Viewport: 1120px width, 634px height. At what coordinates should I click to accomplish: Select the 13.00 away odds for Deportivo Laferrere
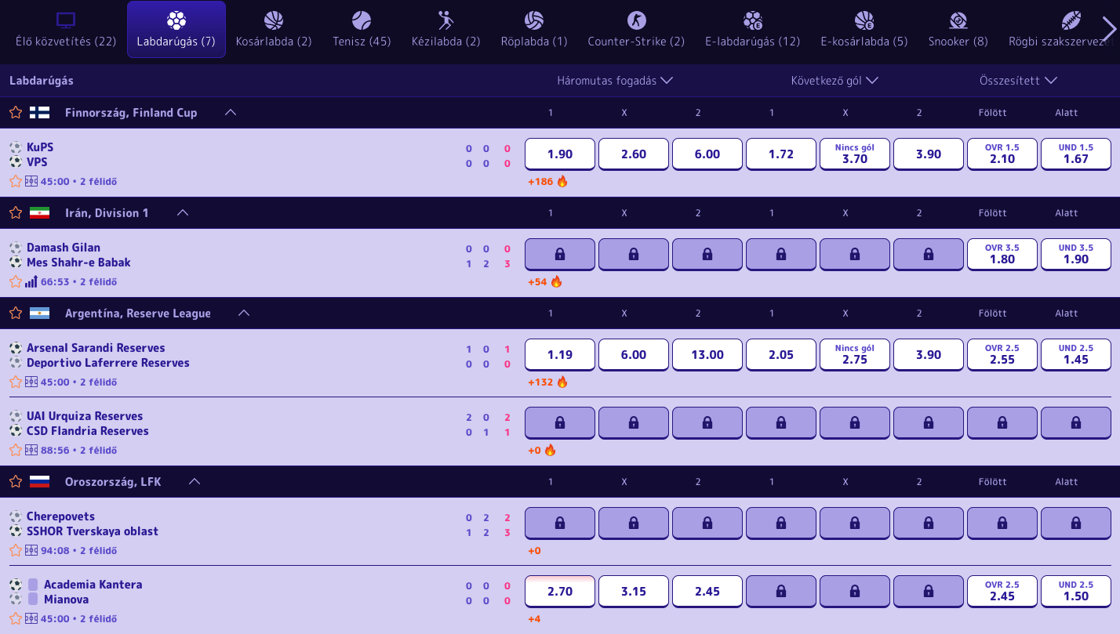coord(707,355)
